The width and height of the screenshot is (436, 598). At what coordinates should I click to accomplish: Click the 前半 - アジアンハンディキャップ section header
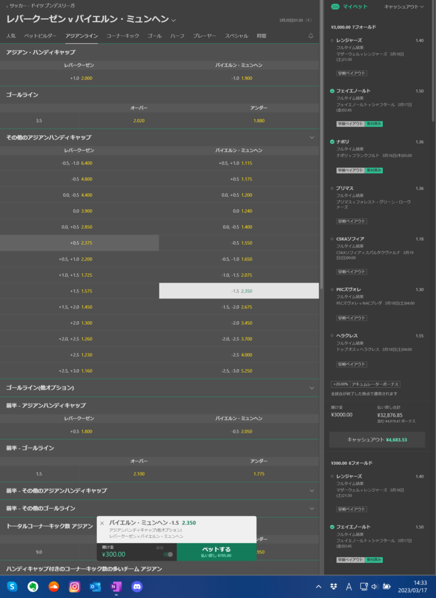tap(159, 405)
